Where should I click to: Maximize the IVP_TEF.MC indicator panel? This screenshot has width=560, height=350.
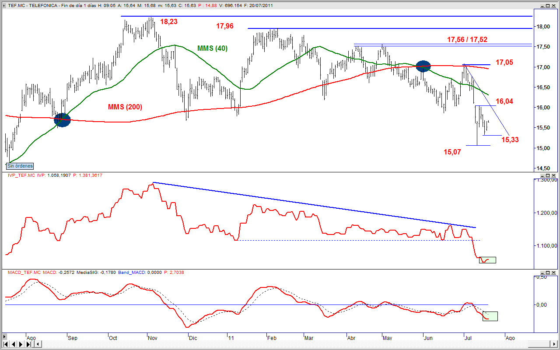click(548, 175)
